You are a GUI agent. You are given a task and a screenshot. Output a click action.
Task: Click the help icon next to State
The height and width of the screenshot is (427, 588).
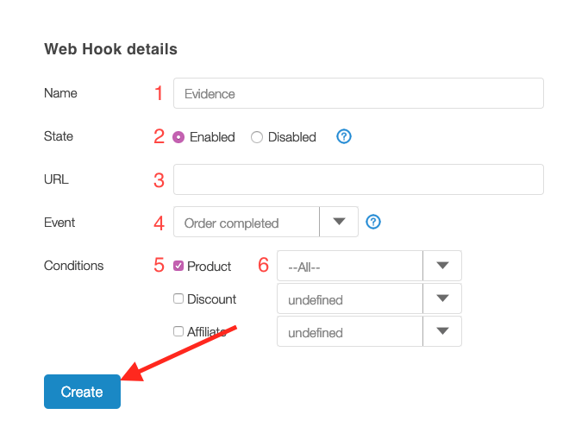coord(343,136)
